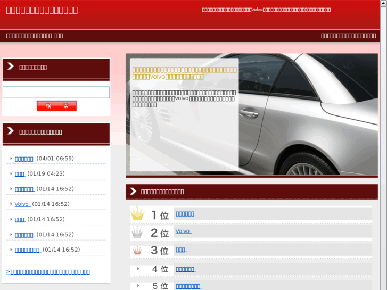
Task: Click the bronze crown icon for rank 3
Action: click(x=137, y=250)
